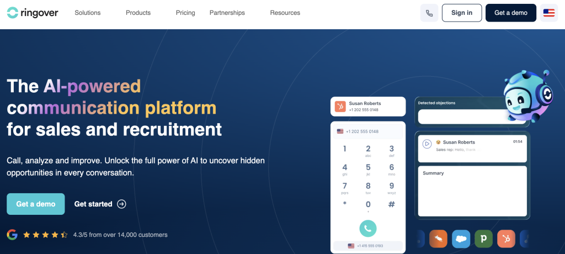Click the Sign in button
The width and height of the screenshot is (565, 254).
click(462, 13)
